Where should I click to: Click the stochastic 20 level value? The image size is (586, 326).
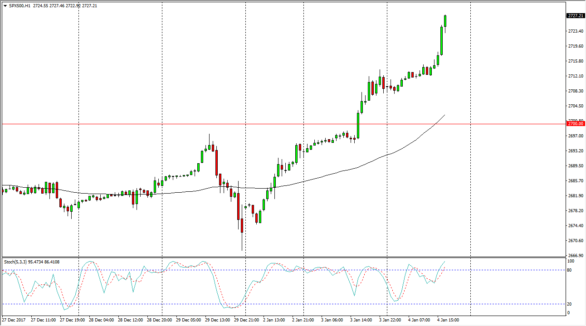pyautogui.click(x=570, y=304)
